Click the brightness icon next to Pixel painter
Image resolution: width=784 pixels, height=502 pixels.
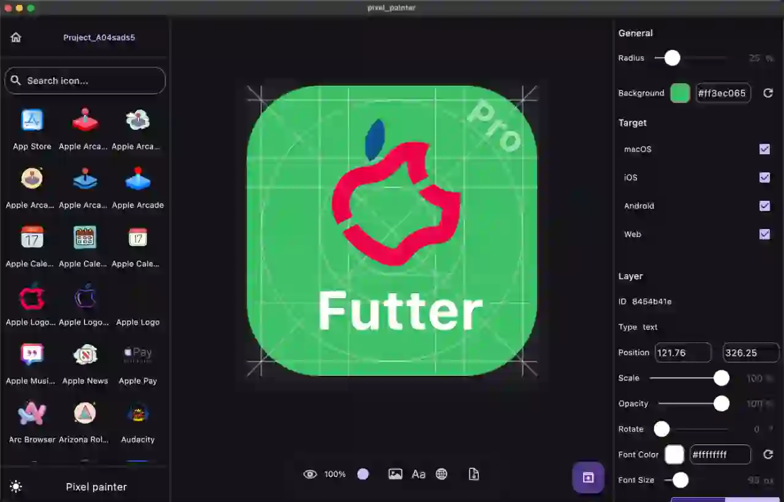[x=16, y=486]
